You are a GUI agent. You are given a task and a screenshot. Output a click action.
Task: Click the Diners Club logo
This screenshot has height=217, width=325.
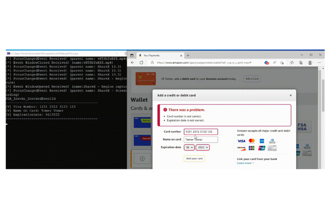coord(272,141)
